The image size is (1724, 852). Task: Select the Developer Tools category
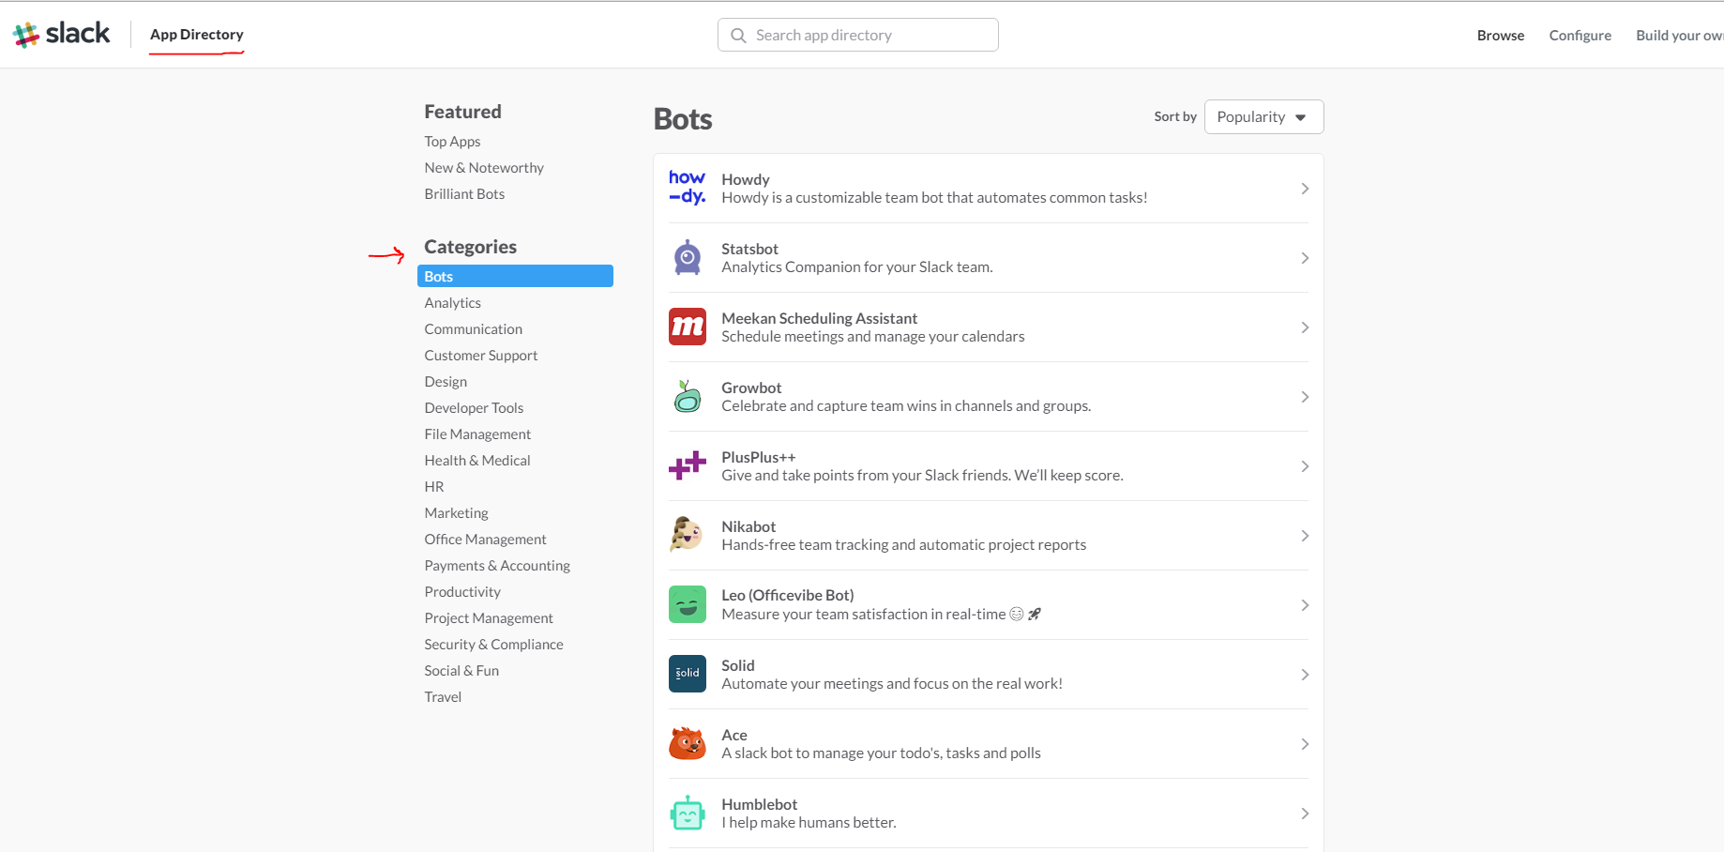474,408
